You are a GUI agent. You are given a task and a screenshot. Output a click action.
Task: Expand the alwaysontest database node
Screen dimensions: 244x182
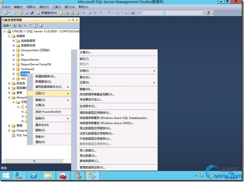[13, 50]
